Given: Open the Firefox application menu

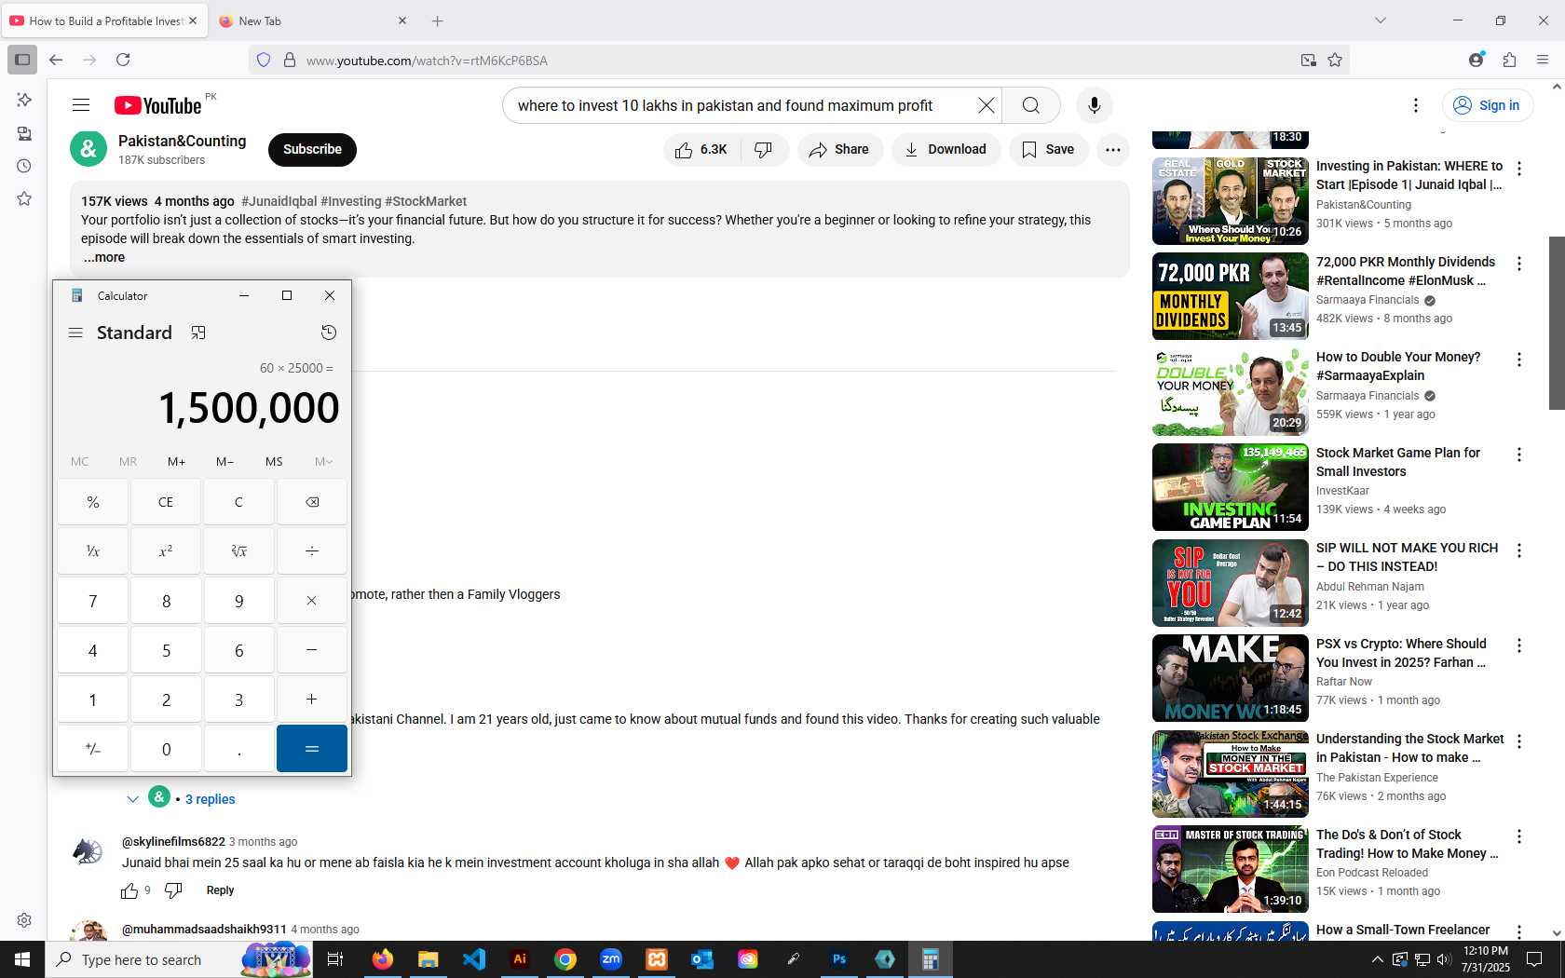Looking at the screenshot, I should tap(1543, 60).
